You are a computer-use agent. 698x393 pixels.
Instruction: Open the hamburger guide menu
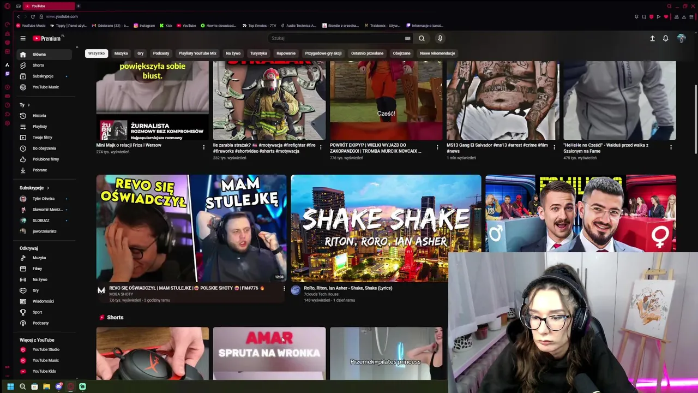click(23, 38)
